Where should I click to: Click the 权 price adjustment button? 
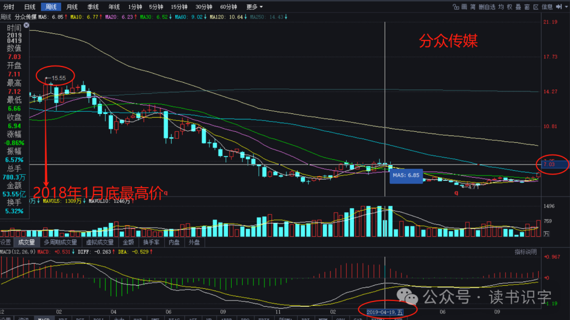tap(510, 7)
